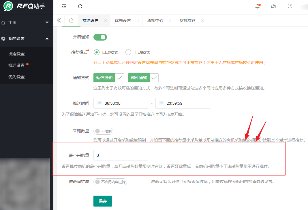
Task: Click the fullscreen expand icon
Action: click(290, 6)
